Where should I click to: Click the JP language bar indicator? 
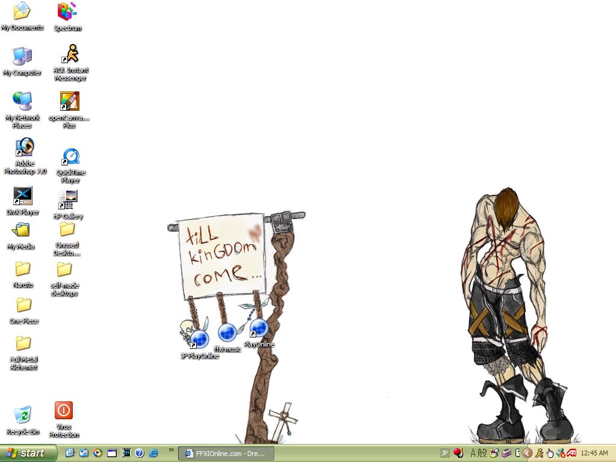[445, 453]
